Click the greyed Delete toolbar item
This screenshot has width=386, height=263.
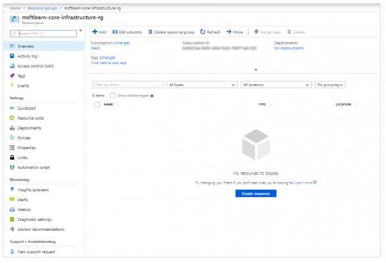pos(296,32)
